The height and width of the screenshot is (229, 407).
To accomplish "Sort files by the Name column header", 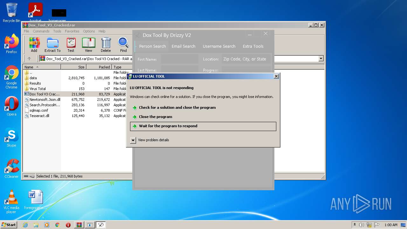I will tap(42, 67).
